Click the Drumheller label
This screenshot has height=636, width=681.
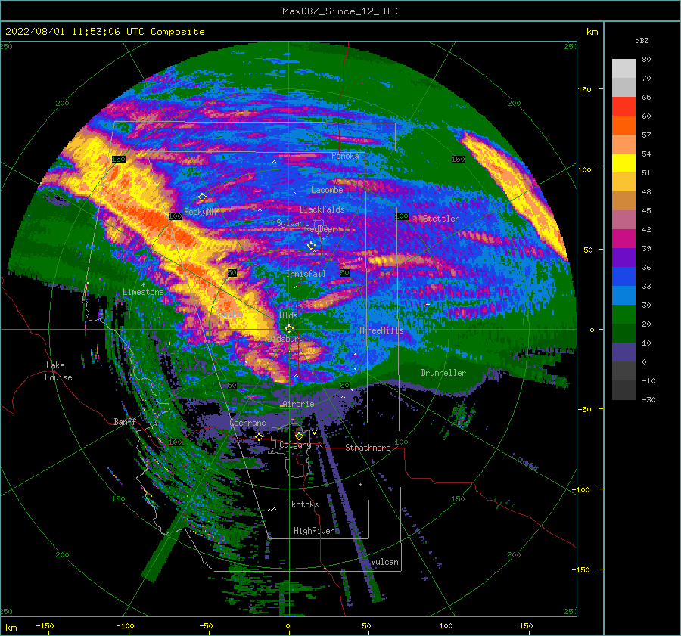pyautogui.click(x=443, y=373)
